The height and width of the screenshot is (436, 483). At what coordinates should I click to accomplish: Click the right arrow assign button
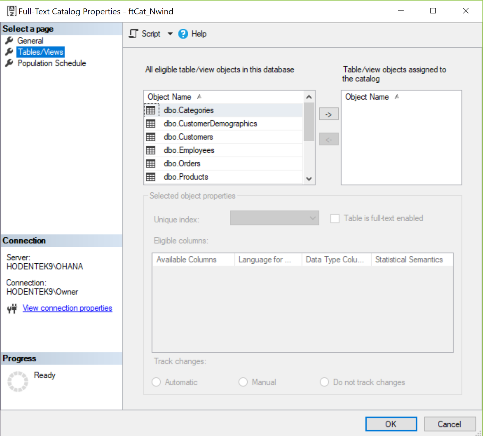point(328,114)
